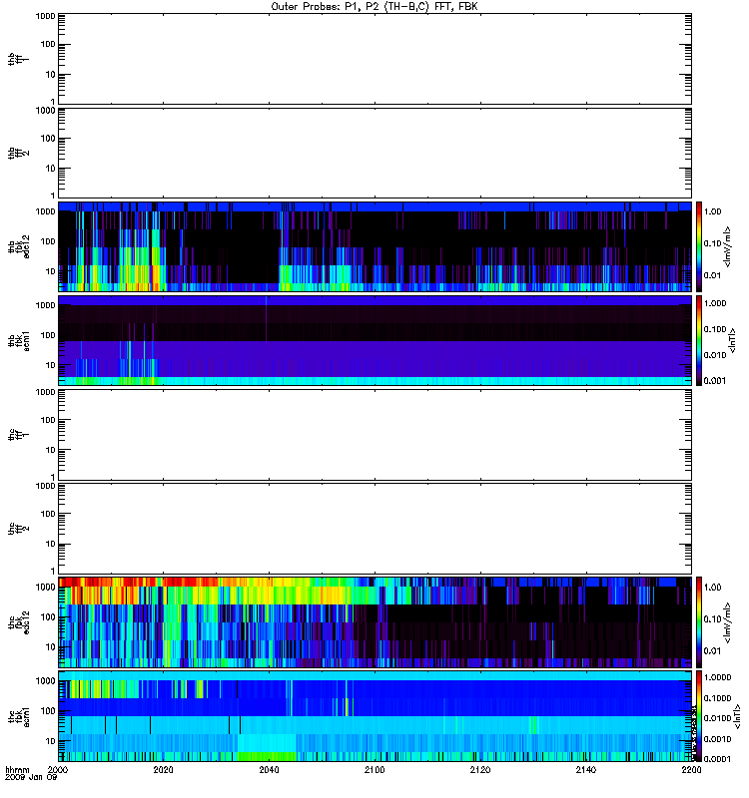The height and width of the screenshot is (798, 749).
Task: Click the '0.10' value on thb edc12 color bar
Action: 713,243
